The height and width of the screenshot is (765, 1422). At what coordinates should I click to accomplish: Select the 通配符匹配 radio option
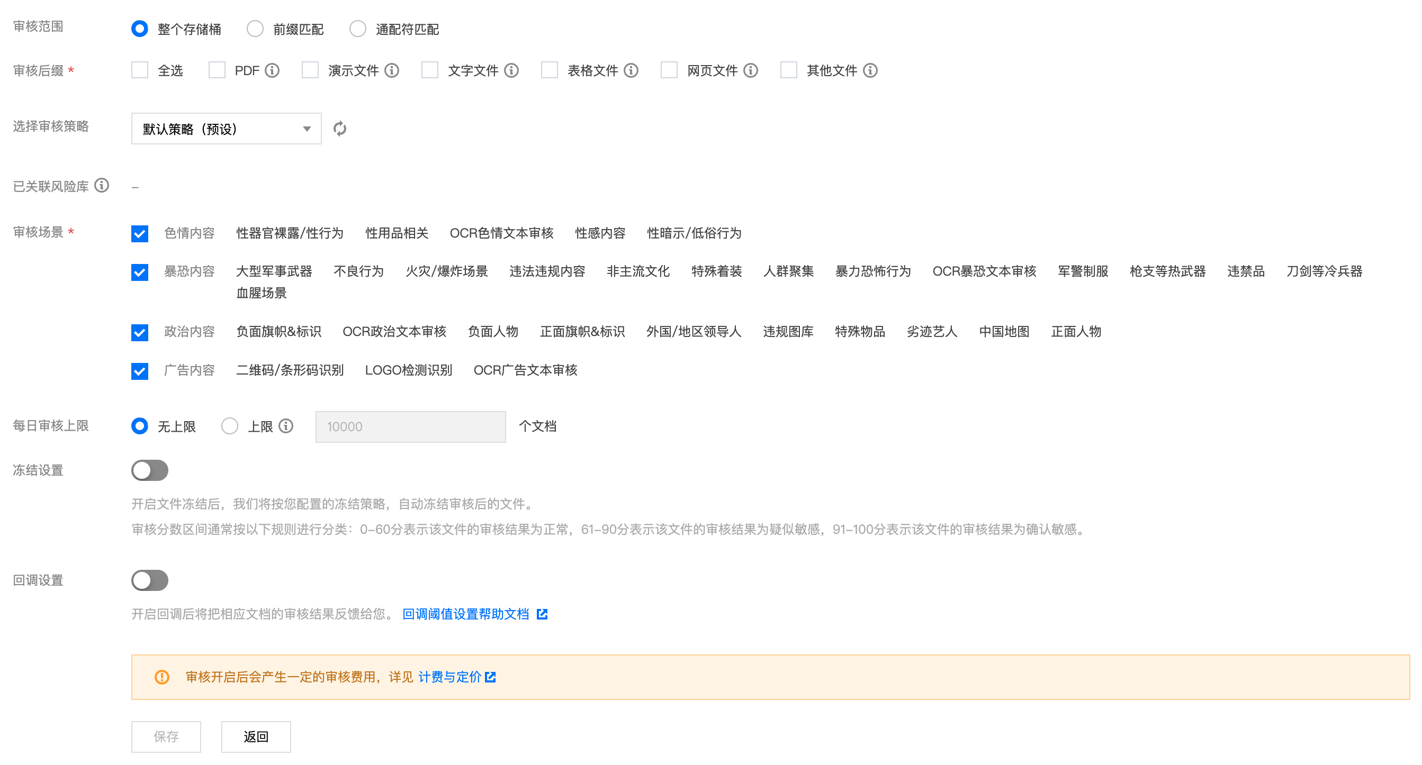(358, 29)
